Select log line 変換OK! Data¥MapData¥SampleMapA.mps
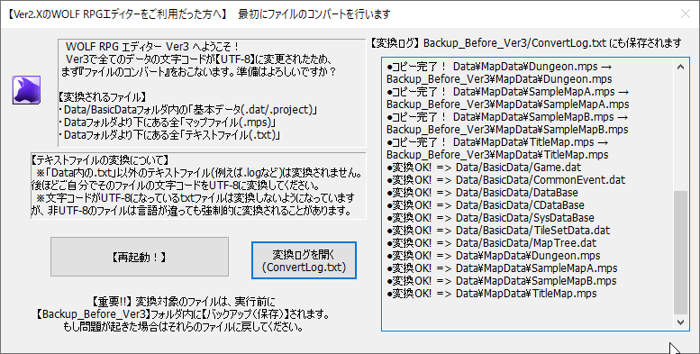The image size is (700, 354). [502, 268]
